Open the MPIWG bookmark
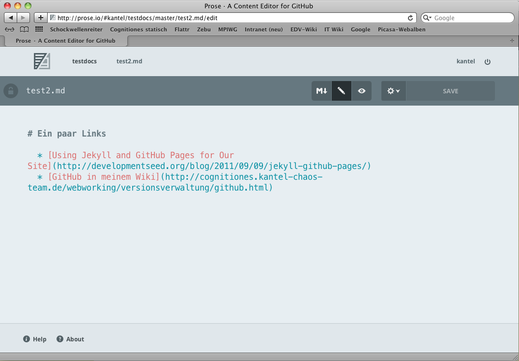519x361 pixels. pyautogui.click(x=228, y=29)
